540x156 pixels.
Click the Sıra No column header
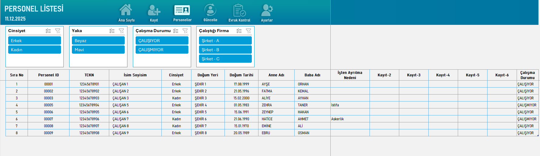pyautogui.click(x=17, y=75)
